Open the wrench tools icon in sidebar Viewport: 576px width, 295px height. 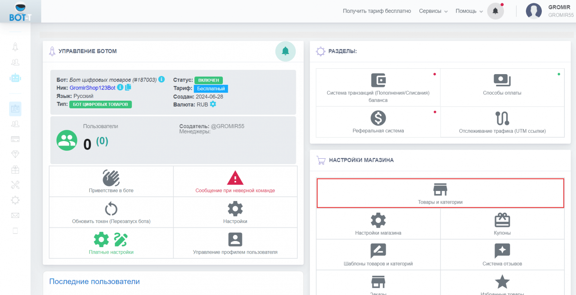pyautogui.click(x=15, y=185)
